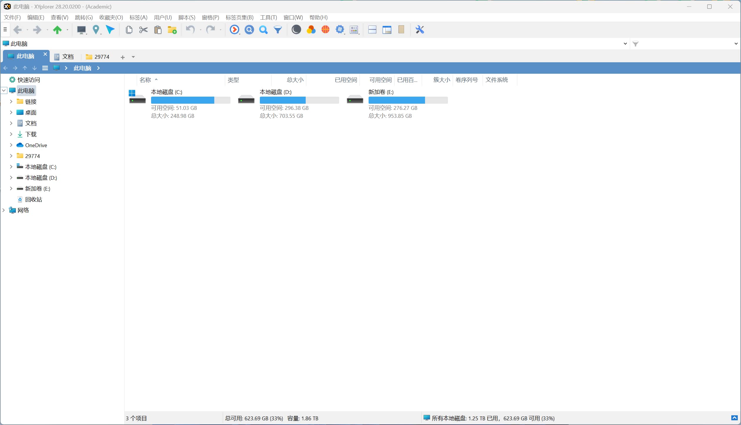Click the 3 个项目 status bar text
Viewport: 741px width, 425px height.
coord(136,418)
